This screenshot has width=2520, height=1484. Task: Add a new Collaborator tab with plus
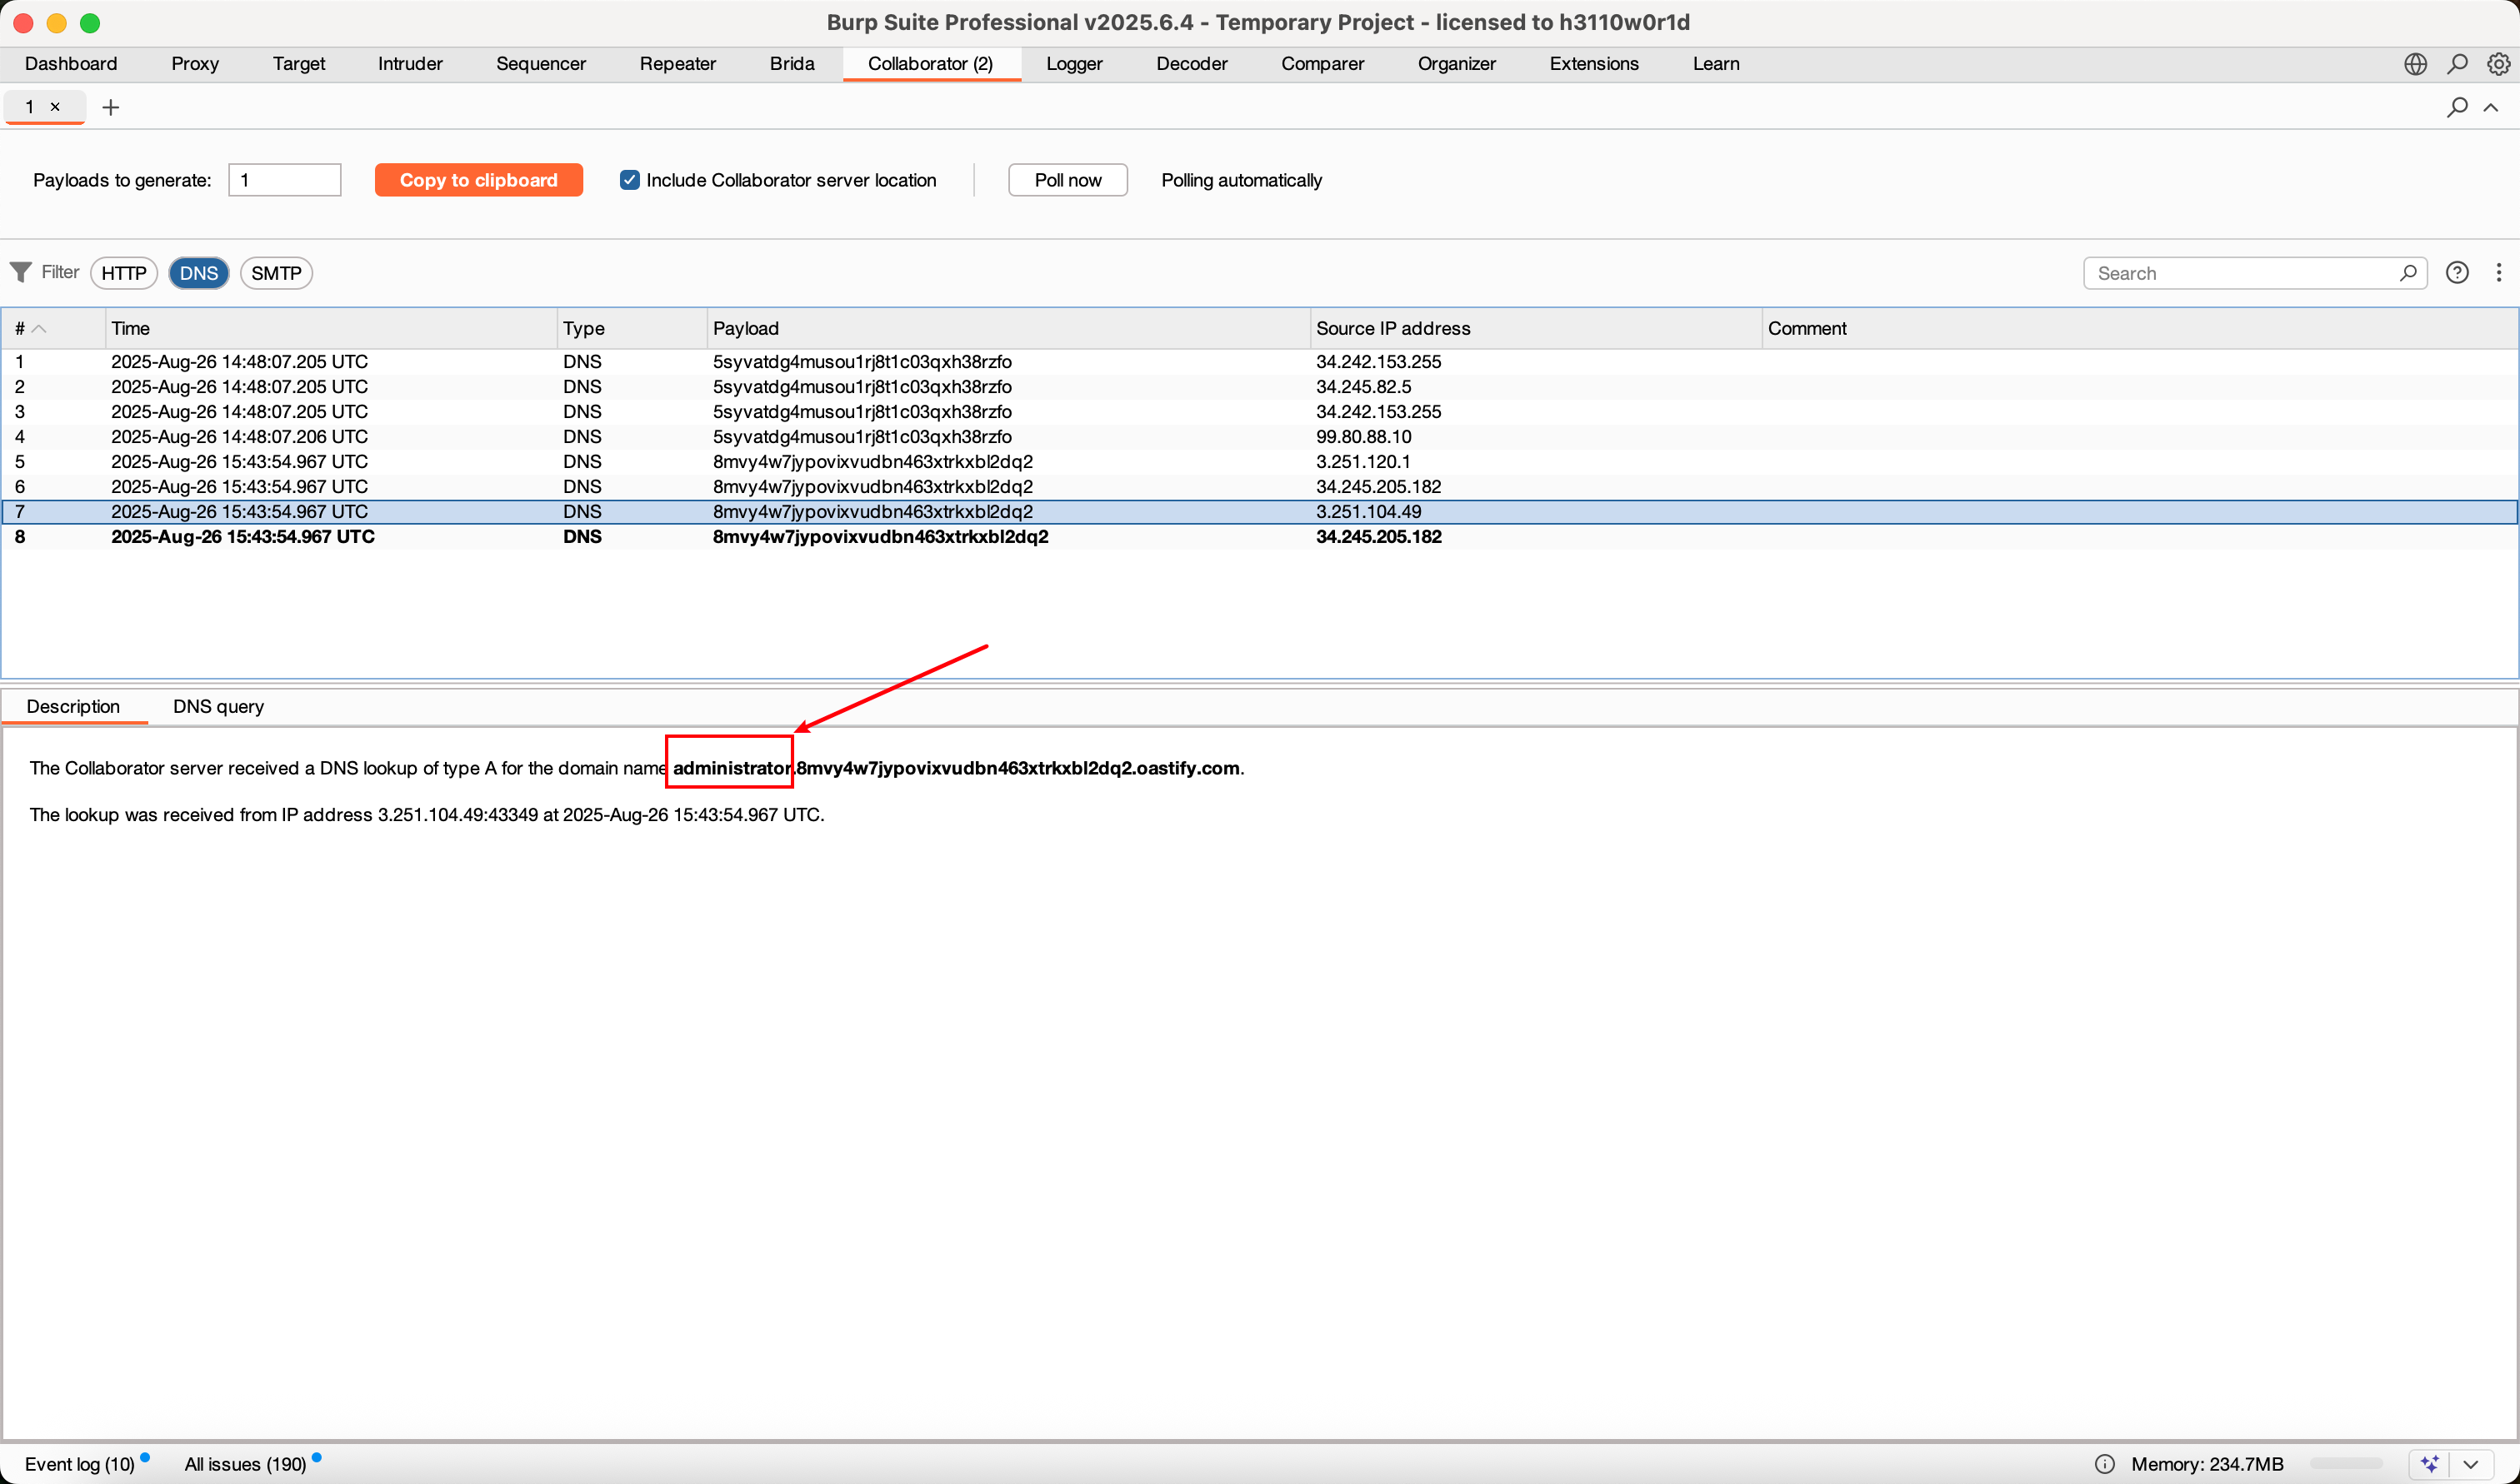click(x=111, y=107)
